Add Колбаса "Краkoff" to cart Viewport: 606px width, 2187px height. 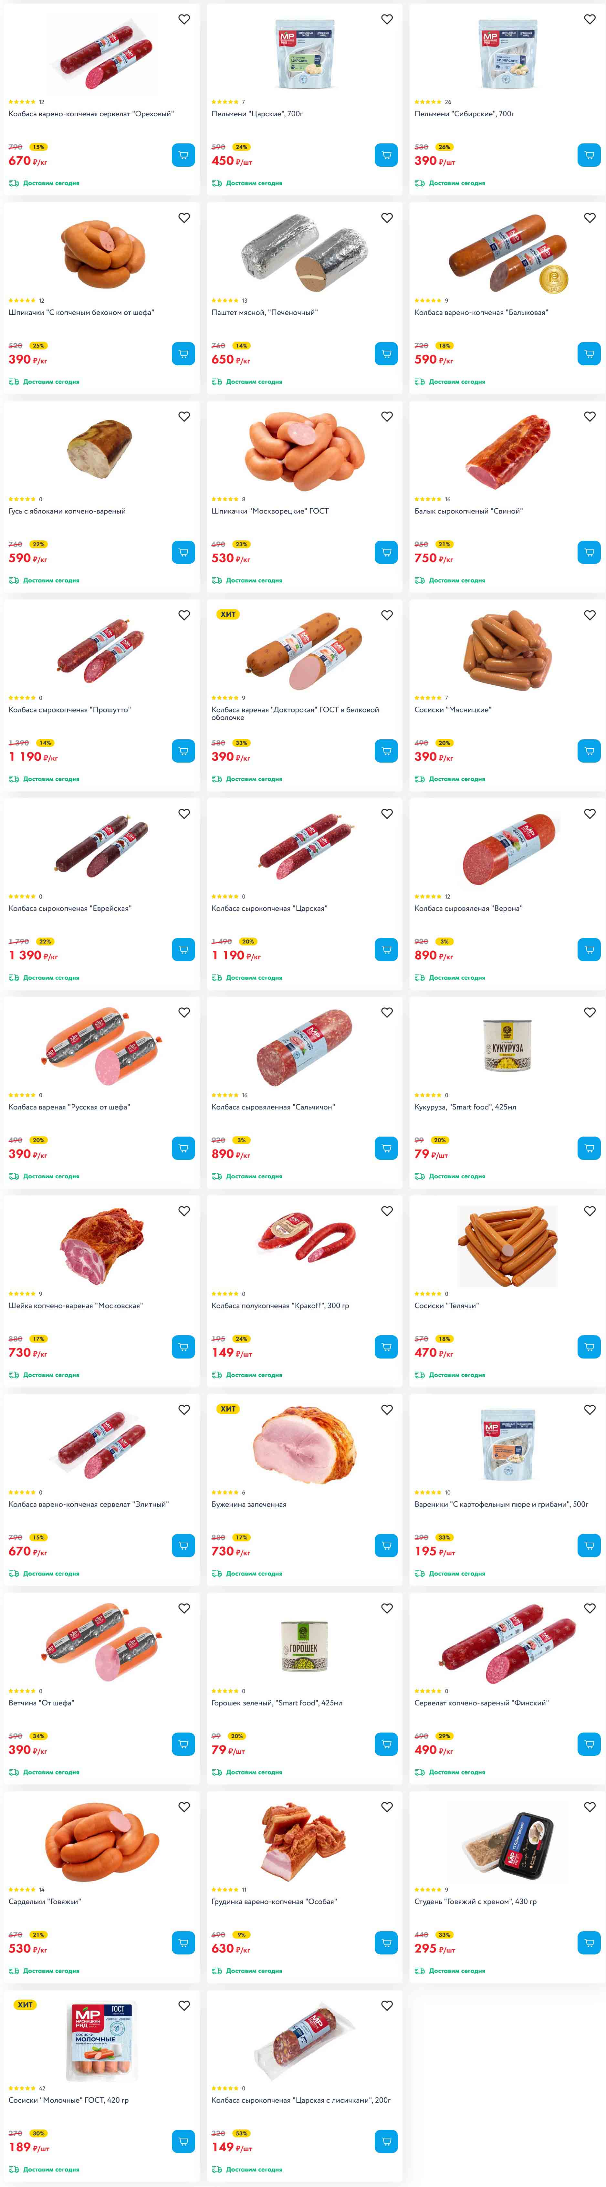click(x=386, y=1347)
